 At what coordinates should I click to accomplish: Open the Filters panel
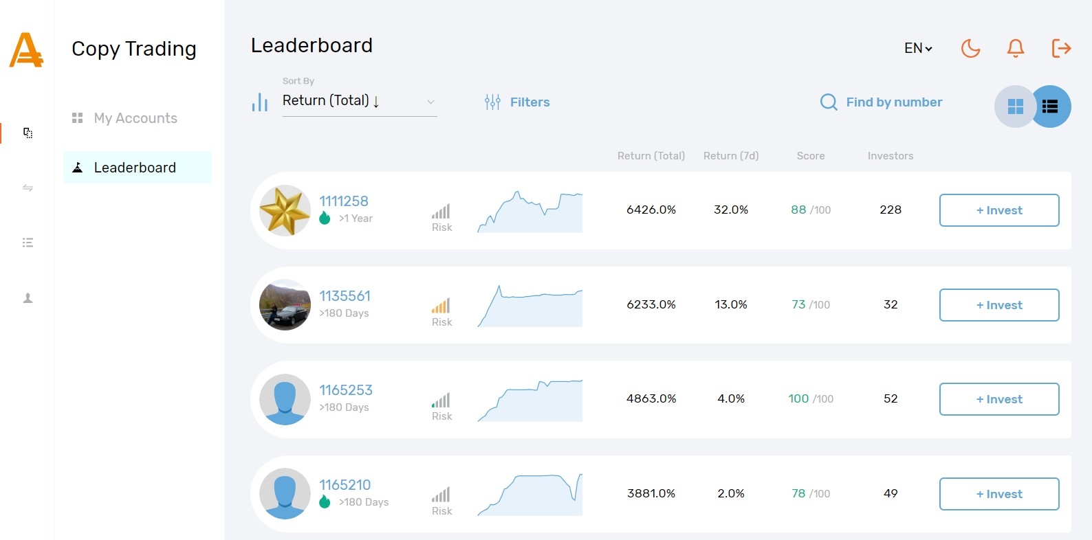517,102
